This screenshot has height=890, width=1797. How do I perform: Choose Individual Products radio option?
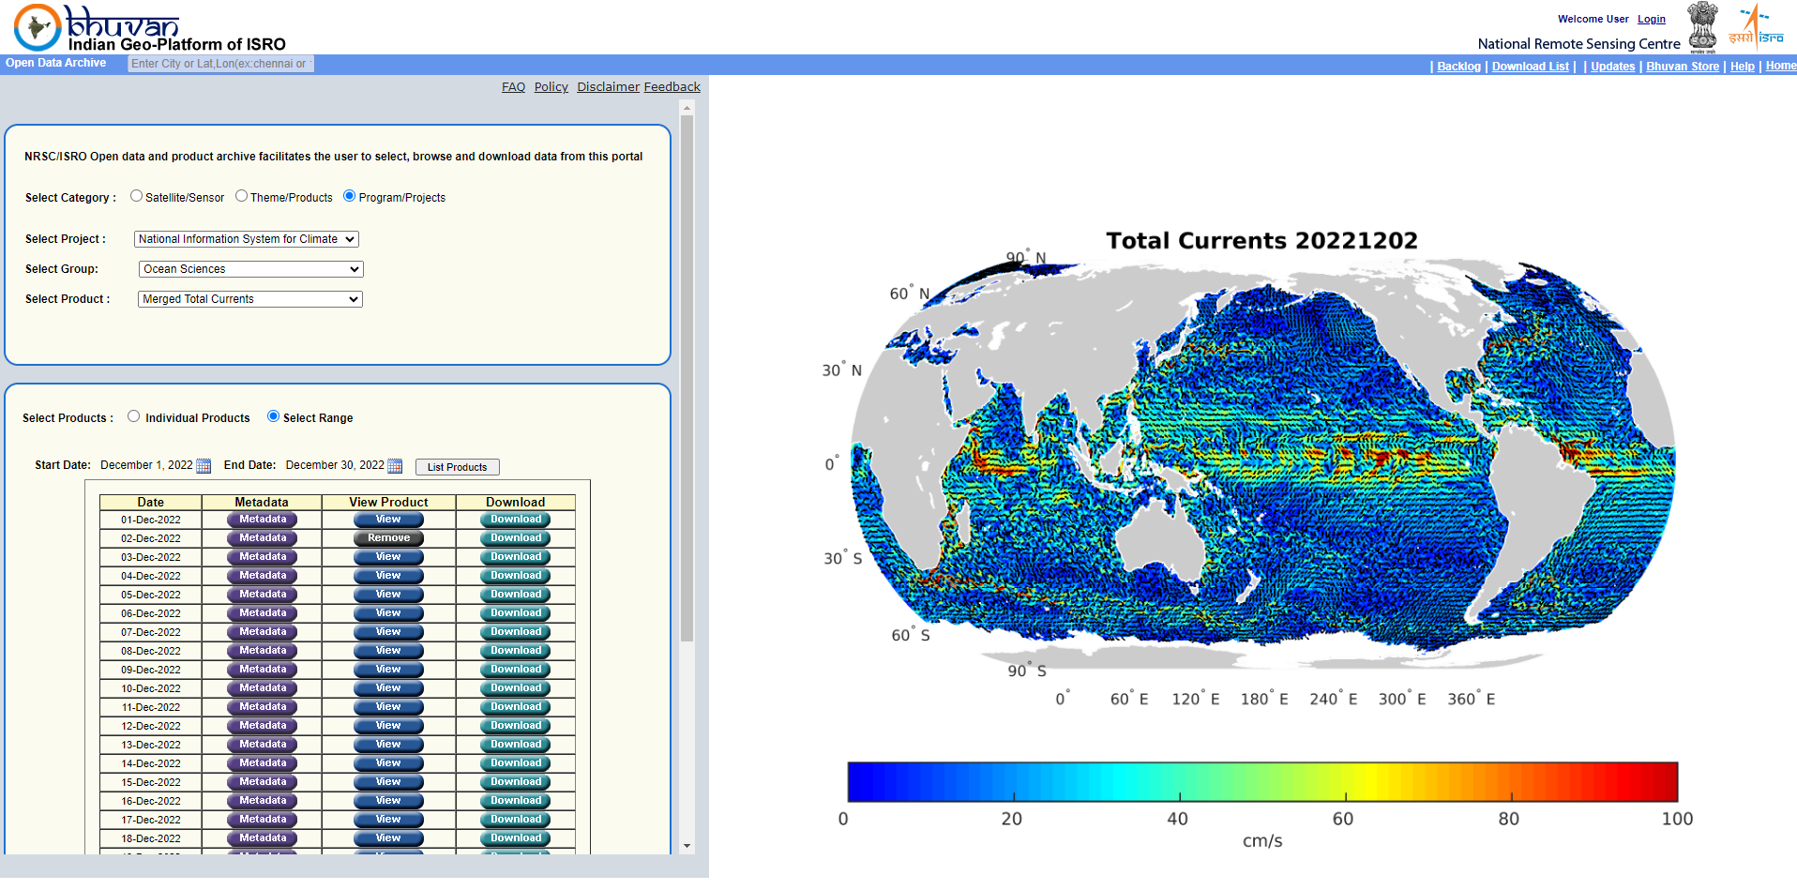[134, 416]
